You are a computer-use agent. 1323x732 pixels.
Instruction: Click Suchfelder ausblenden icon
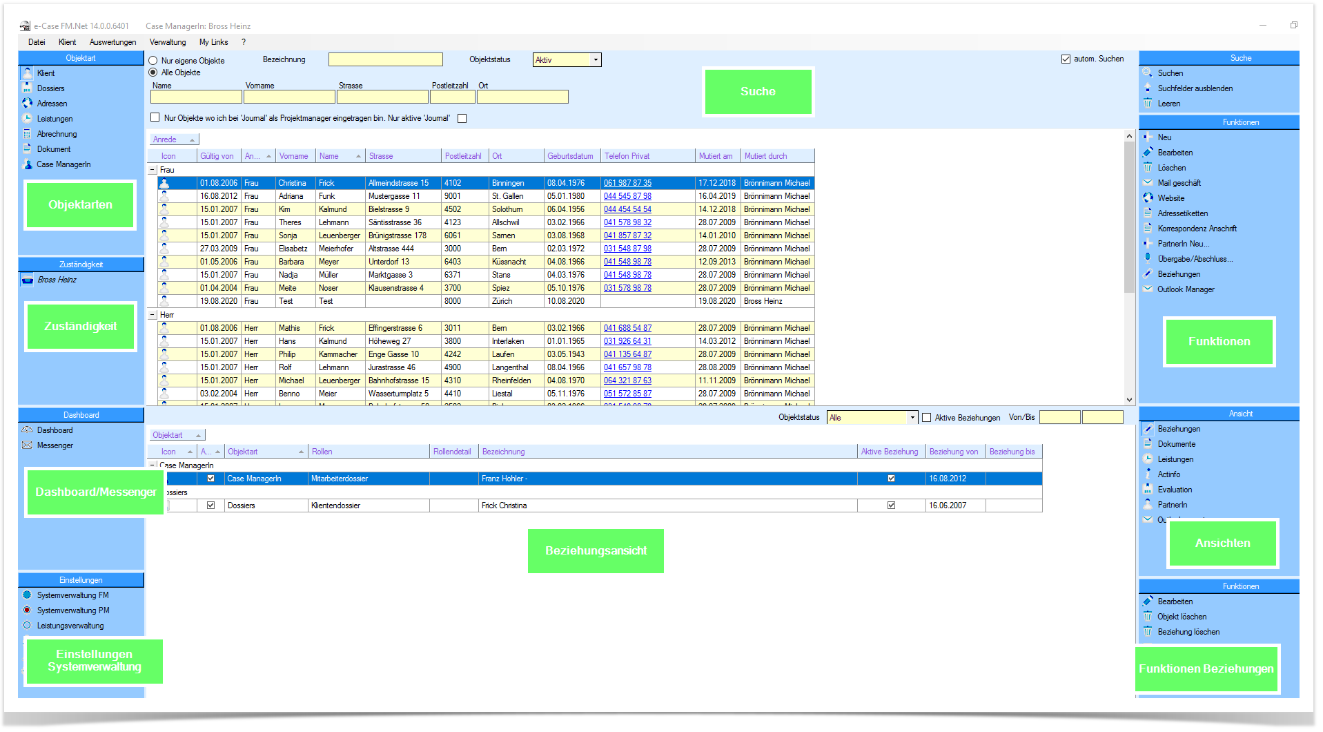coord(1148,88)
